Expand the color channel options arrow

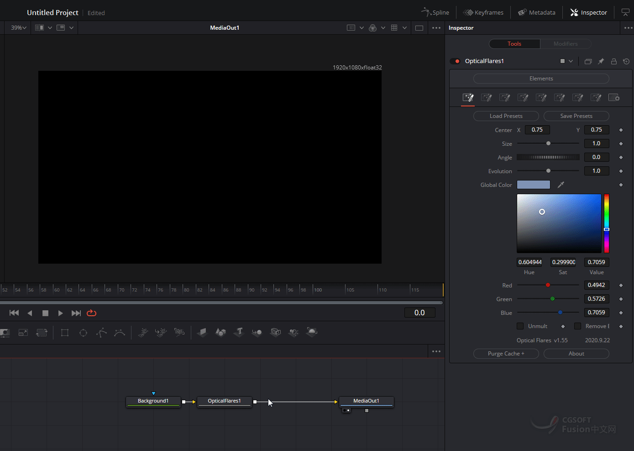point(383,28)
